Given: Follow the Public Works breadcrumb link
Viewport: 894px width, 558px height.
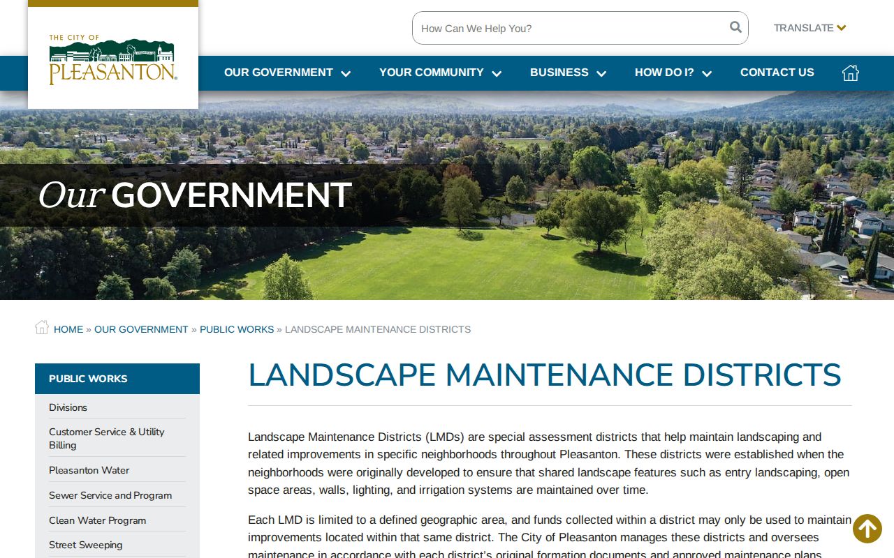Looking at the screenshot, I should pyautogui.click(x=237, y=329).
